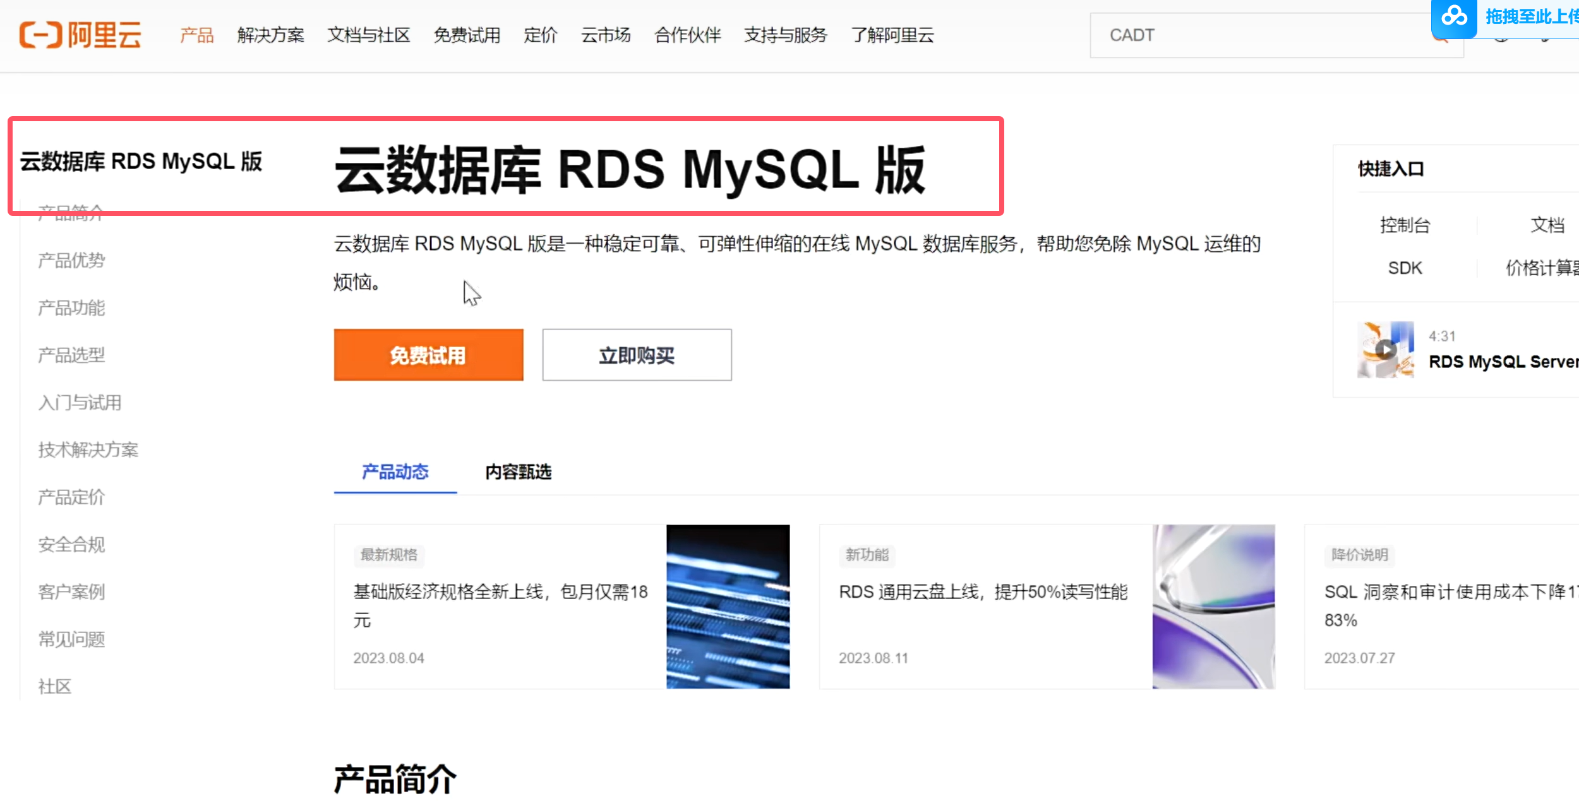Jump to 产品优势 in sidebar
Image resolution: width=1579 pixels, height=808 pixels.
[71, 260]
